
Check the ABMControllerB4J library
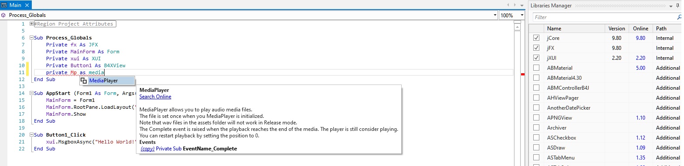coord(536,88)
